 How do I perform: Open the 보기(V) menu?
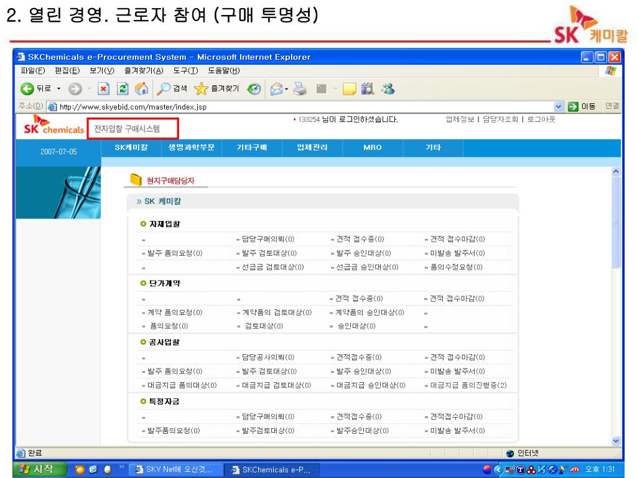(102, 71)
